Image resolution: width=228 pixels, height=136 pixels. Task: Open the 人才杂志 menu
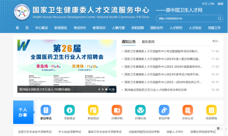tap(195, 28)
